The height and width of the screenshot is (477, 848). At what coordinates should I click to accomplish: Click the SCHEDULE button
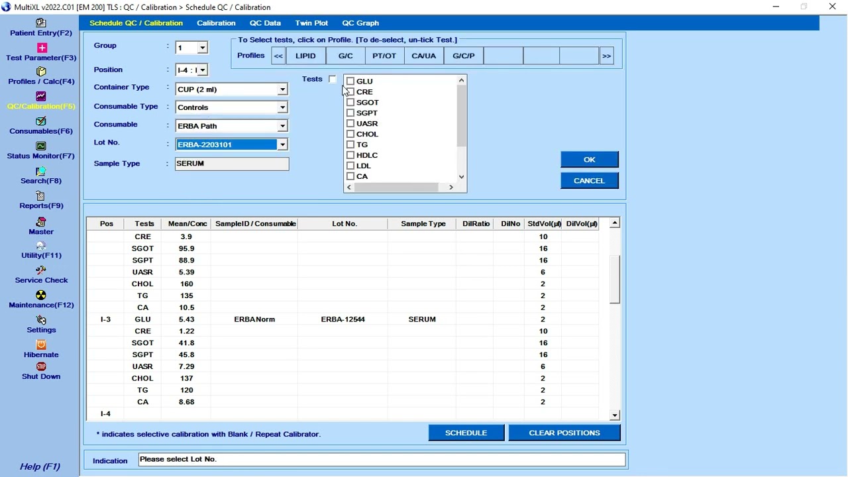pyautogui.click(x=466, y=433)
